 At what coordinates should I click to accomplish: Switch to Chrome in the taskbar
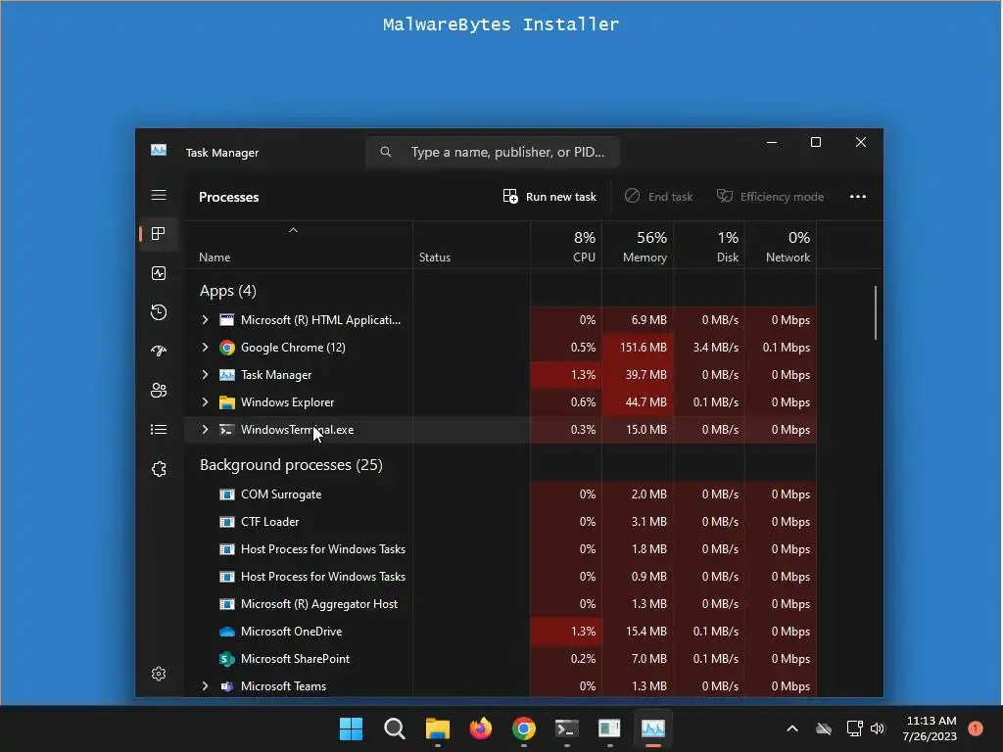tap(524, 728)
